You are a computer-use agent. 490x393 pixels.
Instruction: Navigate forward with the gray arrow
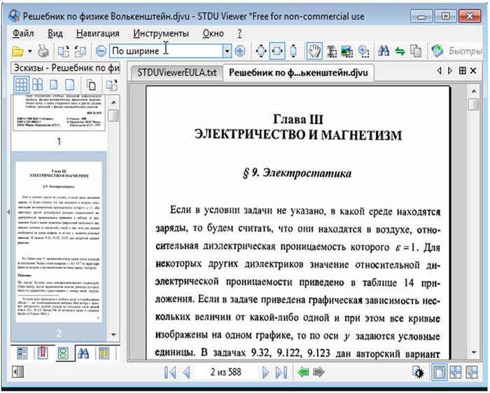[318, 372]
